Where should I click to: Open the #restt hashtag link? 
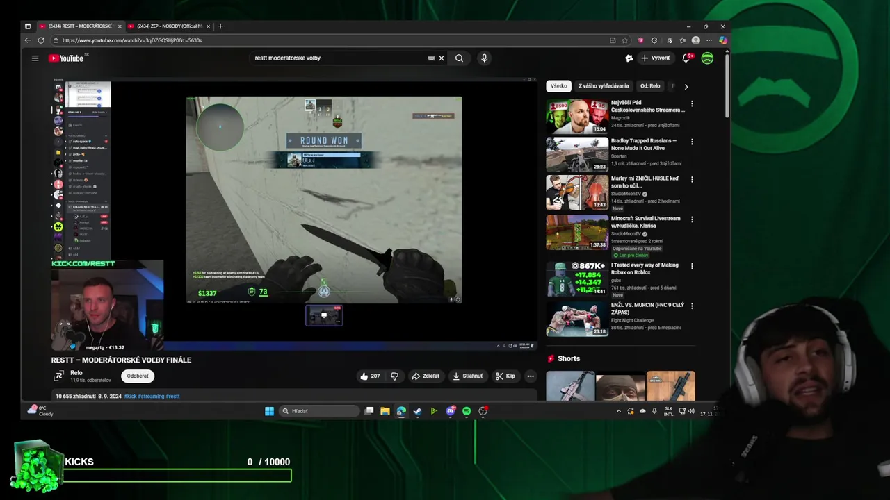(172, 397)
